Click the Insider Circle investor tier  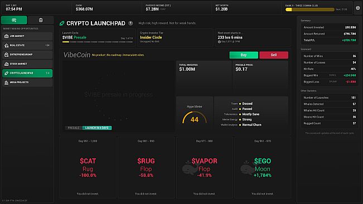(151, 37)
